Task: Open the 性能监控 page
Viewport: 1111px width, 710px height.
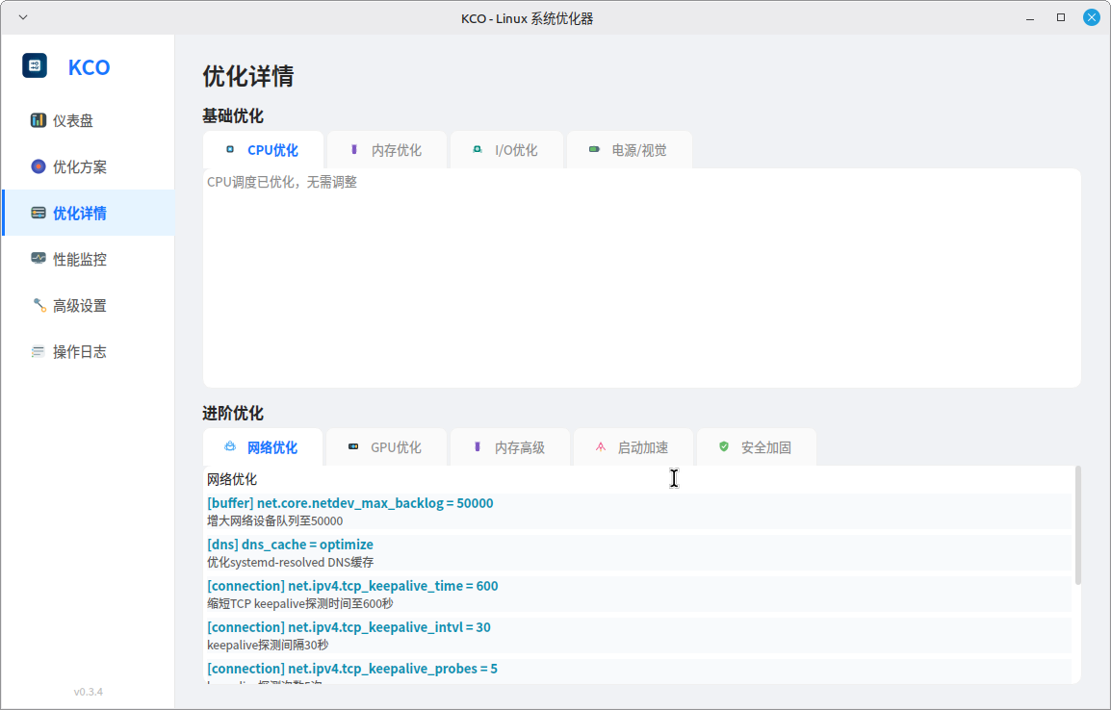Action: click(x=89, y=259)
